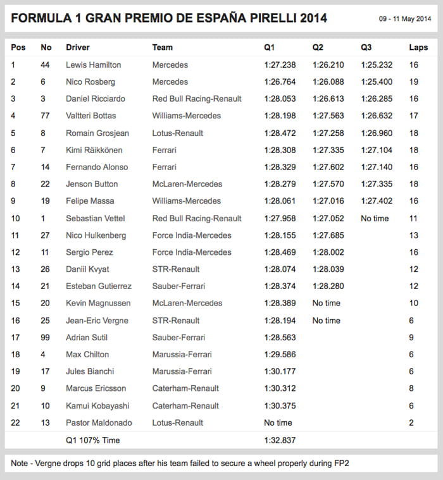
Task: Select Kimi Räikkönen driver name
Action: pos(94,150)
